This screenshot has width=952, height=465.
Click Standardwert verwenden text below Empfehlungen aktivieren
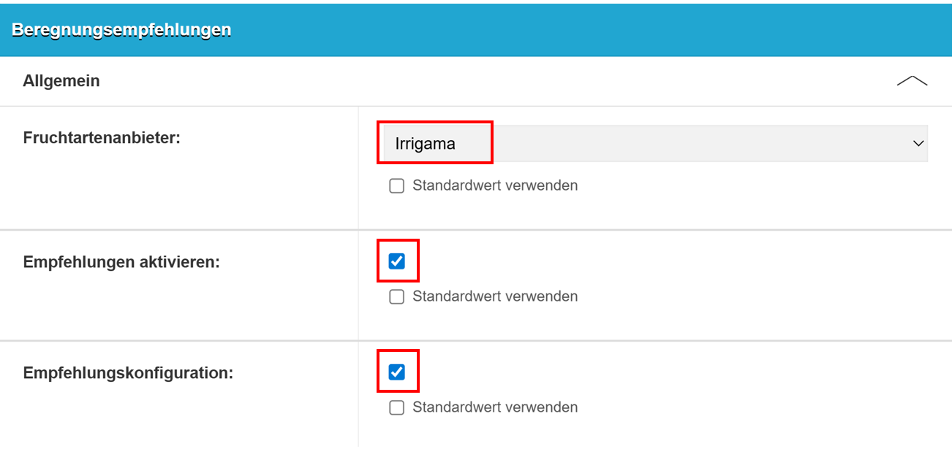[495, 296]
